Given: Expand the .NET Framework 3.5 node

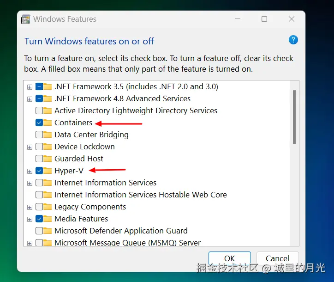Looking at the screenshot, I should (x=30, y=87).
